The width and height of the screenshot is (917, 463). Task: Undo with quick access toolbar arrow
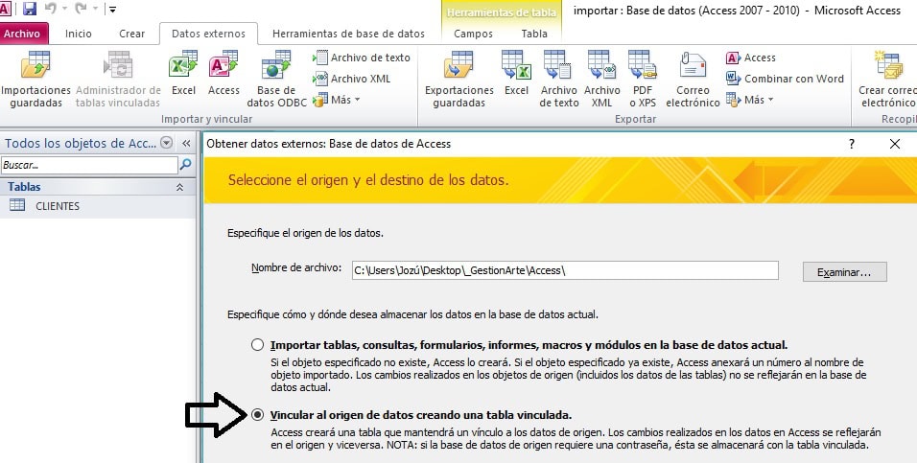coord(50,9)
